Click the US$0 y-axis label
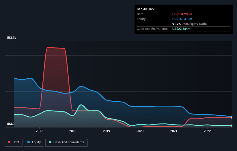This screenshot has height=151, width=237. [x=11, y=124]
